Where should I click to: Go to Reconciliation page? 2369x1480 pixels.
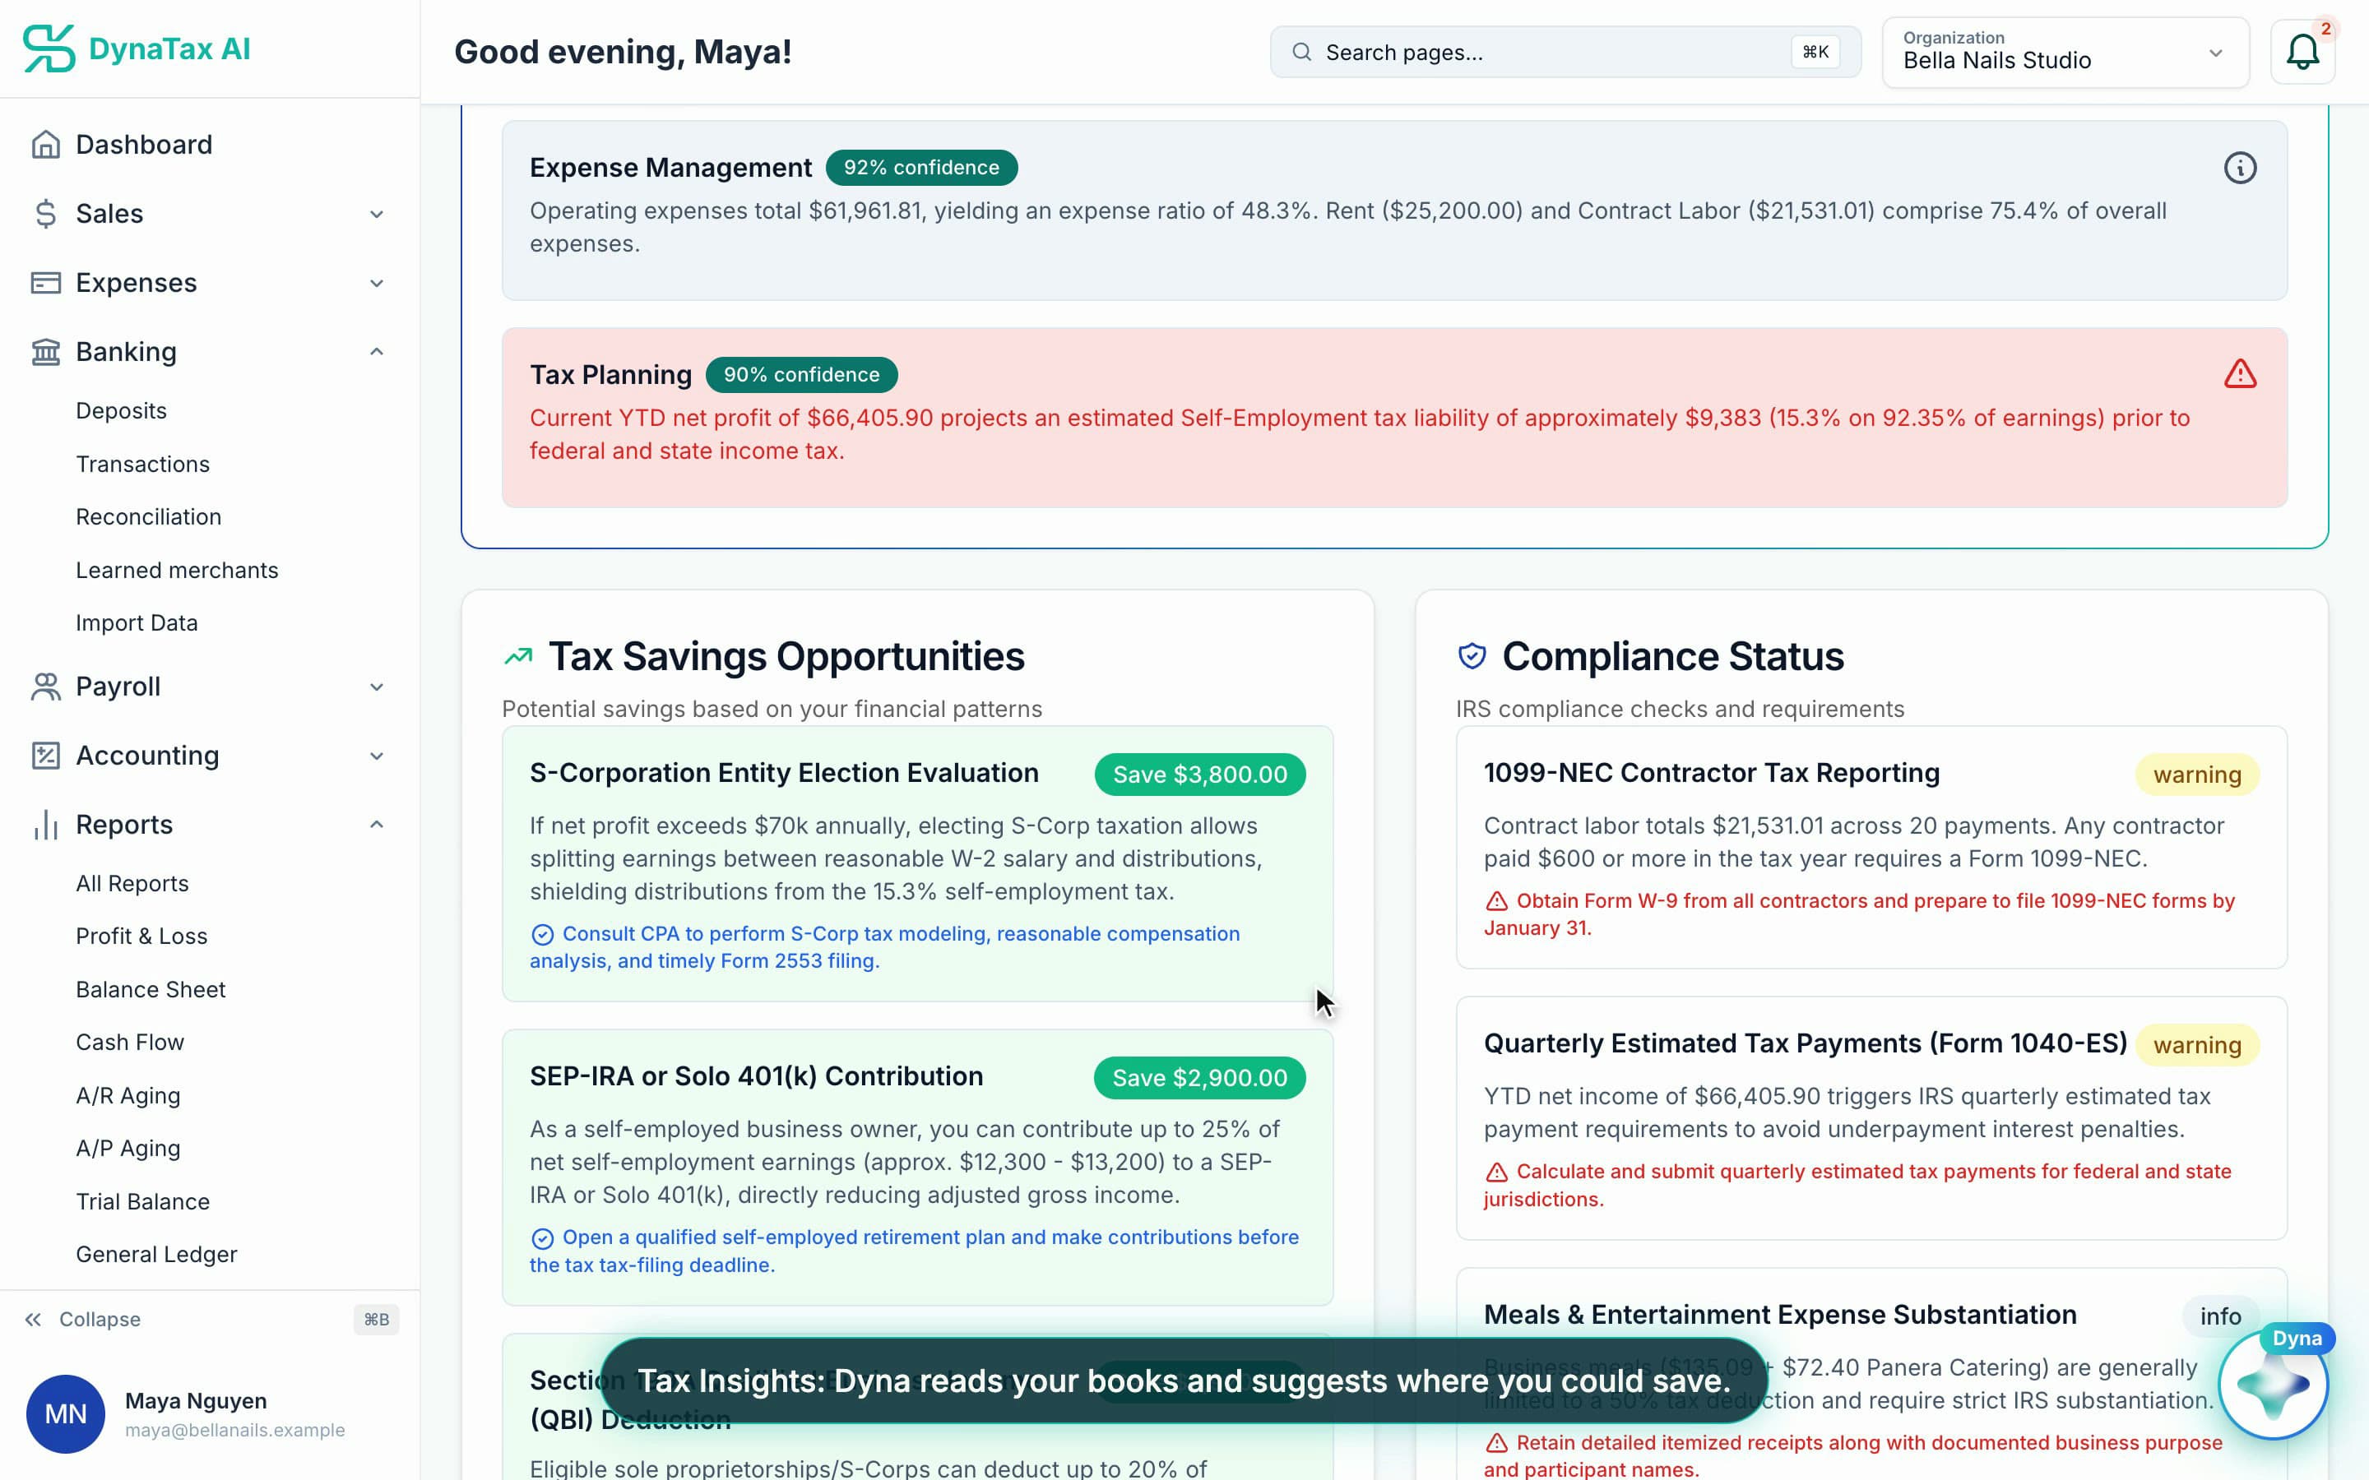click(x=149, y=517)
